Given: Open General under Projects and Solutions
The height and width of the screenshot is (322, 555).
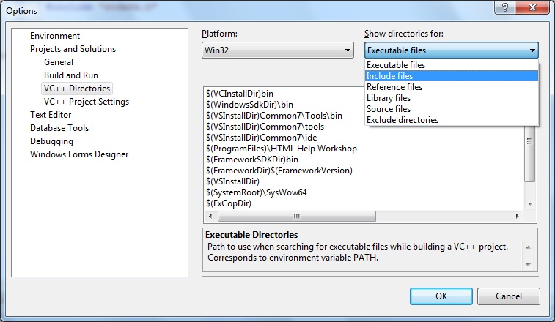Looking at the screenshot, I should tap(59, 62).
